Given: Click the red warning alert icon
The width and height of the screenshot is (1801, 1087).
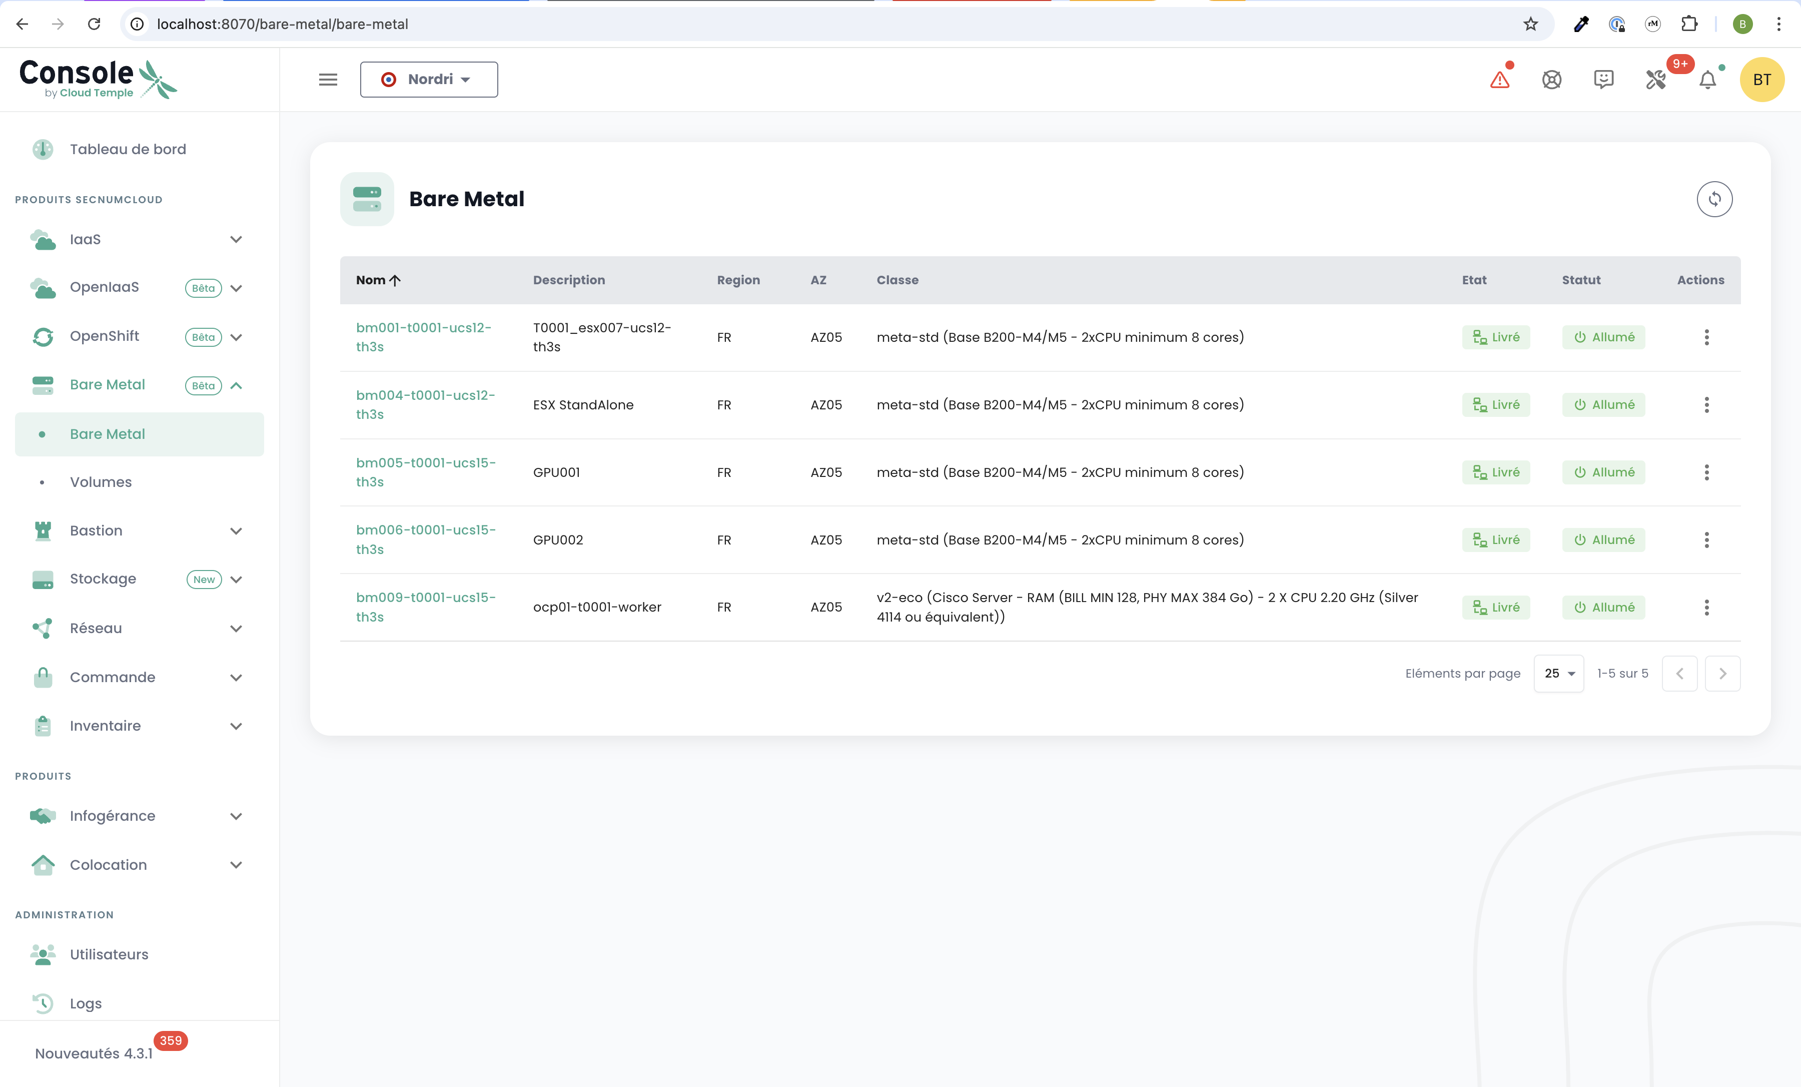Looking at the screenshot, I should coord(1499,80).
